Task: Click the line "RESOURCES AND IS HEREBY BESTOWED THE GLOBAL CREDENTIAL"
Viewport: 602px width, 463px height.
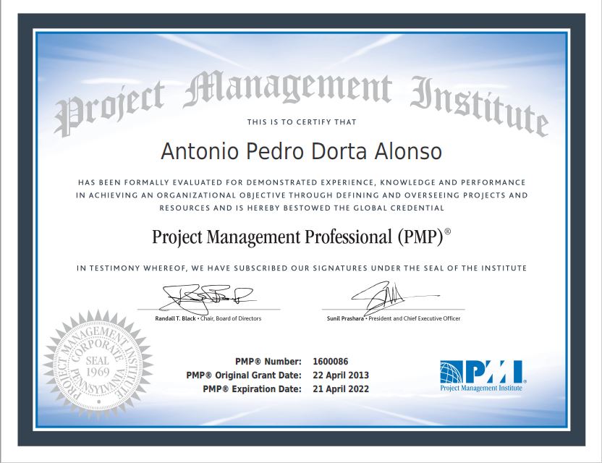Action: [x=302, y=208]
